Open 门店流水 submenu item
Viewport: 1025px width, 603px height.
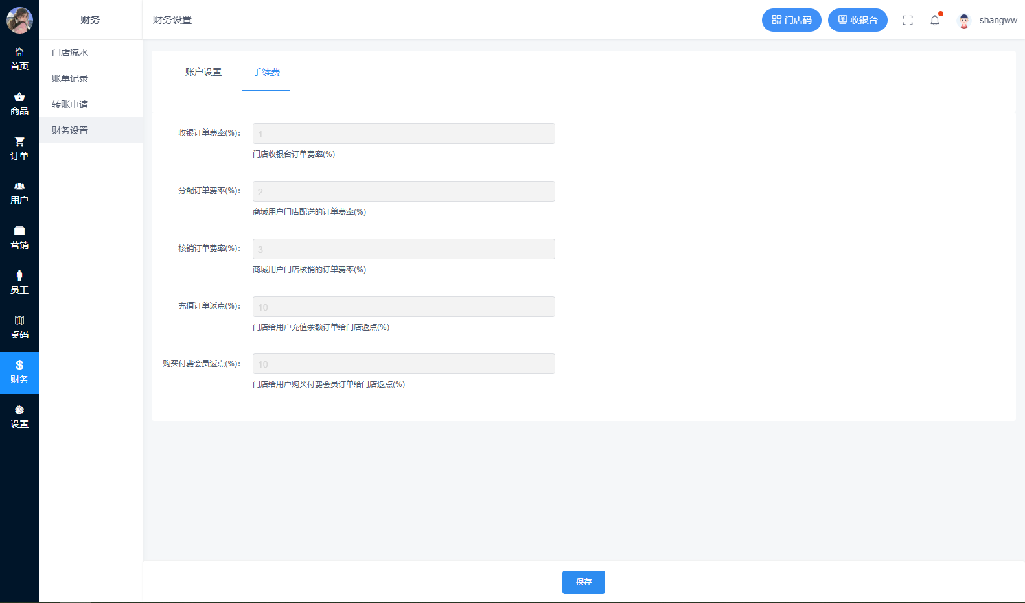(x=70, y=53)
